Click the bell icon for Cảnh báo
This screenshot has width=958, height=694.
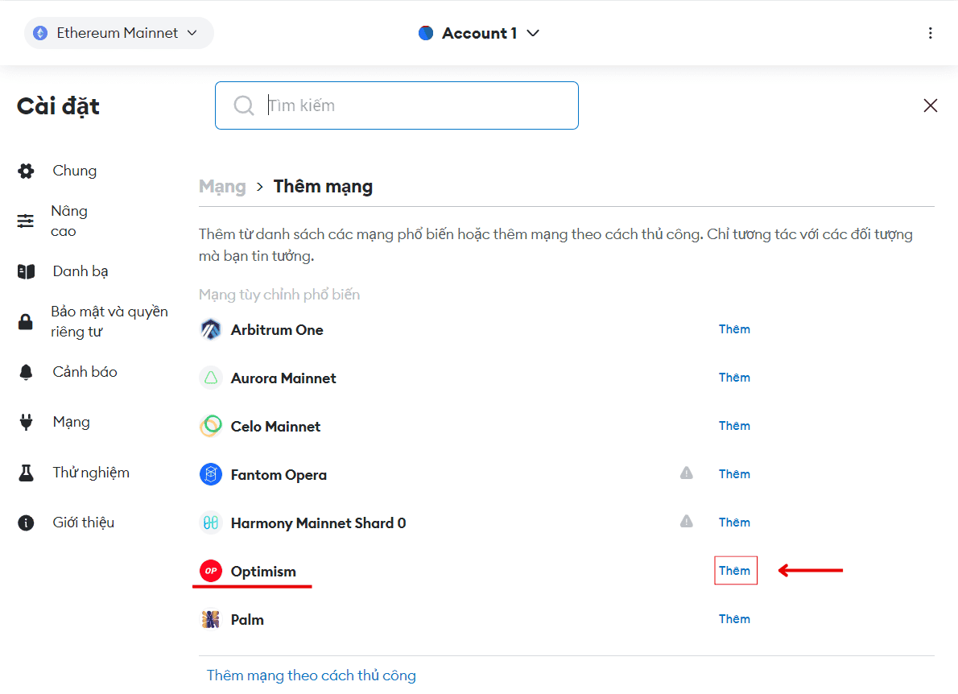click(26, 372)
